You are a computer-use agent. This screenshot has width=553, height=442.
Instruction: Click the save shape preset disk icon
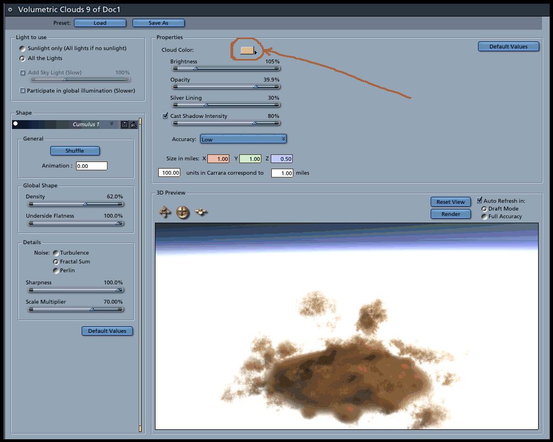pos(125,125)
